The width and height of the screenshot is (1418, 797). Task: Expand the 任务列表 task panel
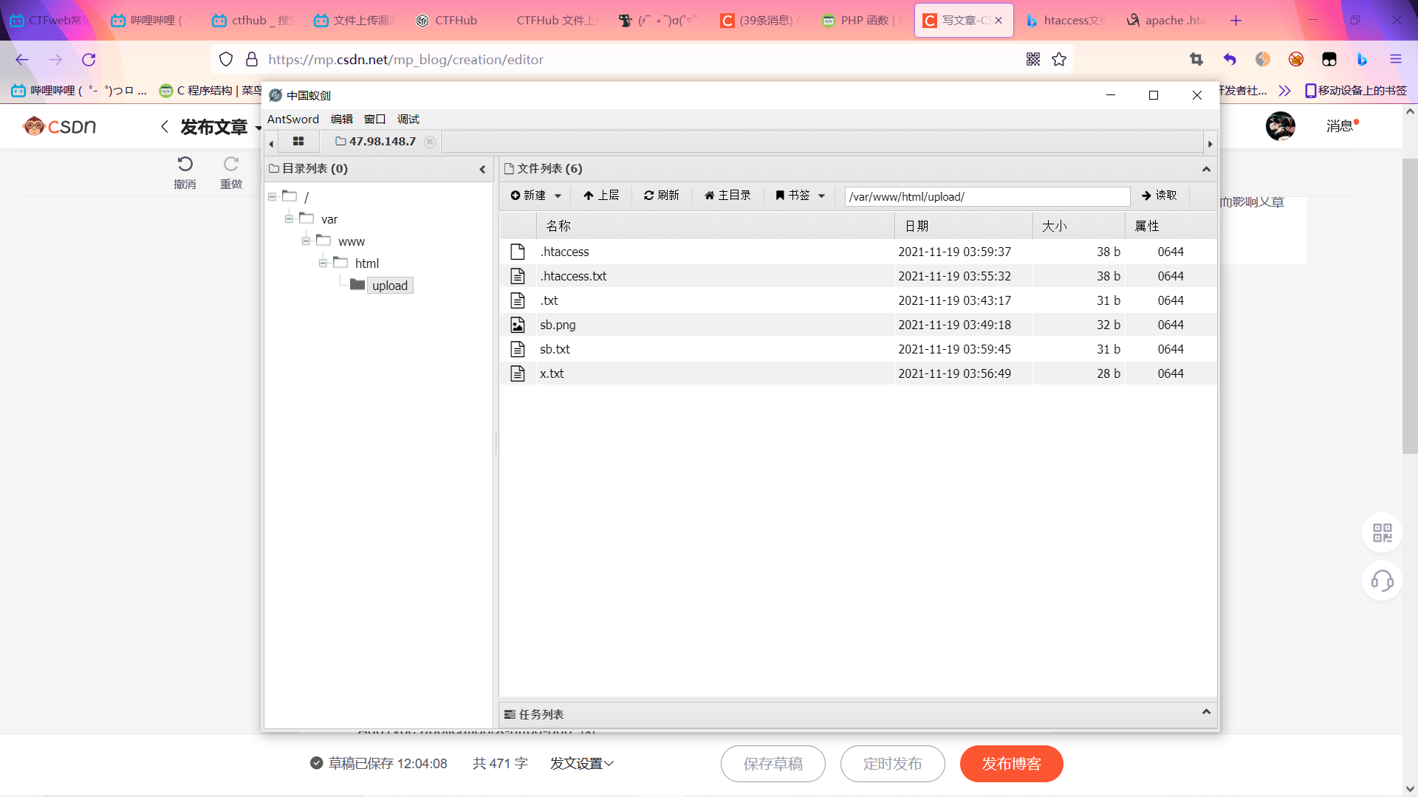1206,712
